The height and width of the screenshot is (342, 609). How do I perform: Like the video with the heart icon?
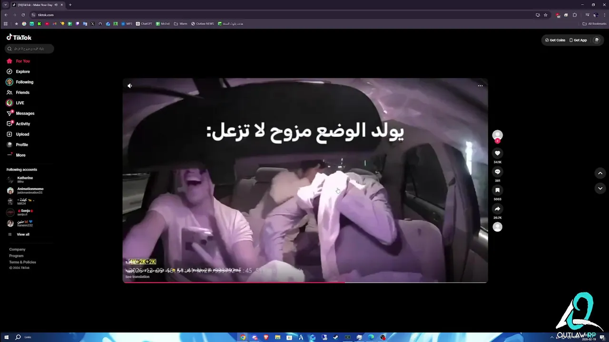point(497,153)
